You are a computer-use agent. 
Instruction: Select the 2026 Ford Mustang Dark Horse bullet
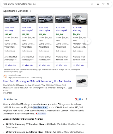(45, 132)
